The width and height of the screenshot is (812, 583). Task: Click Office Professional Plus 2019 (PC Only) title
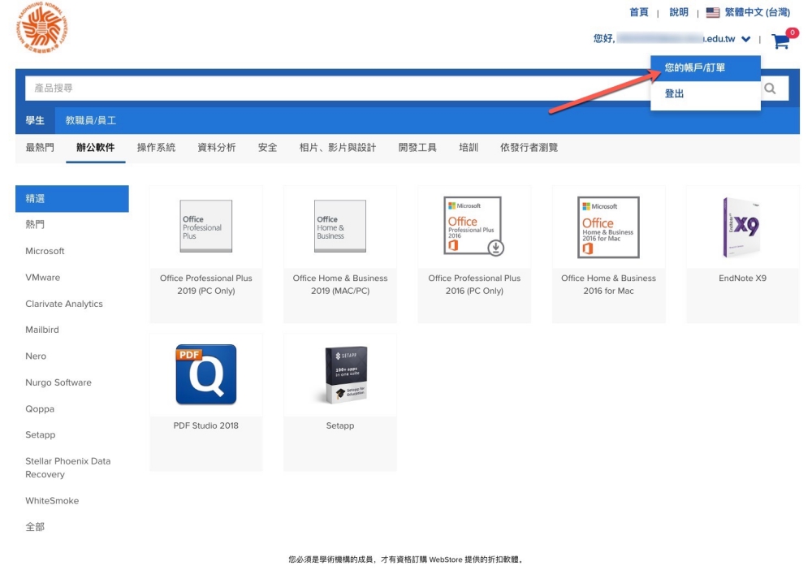point(206,285)
